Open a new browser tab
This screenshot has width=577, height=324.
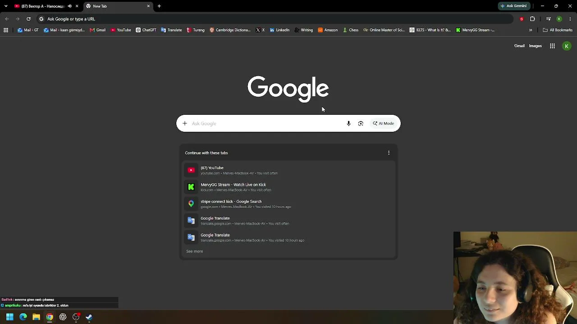[159, 6]
